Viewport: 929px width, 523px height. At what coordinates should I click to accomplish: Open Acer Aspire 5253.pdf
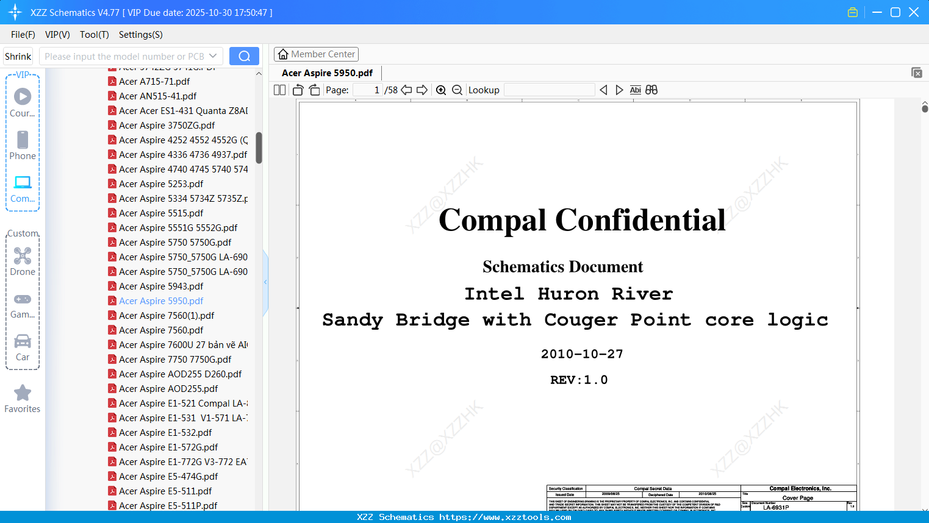pos(156,183)
